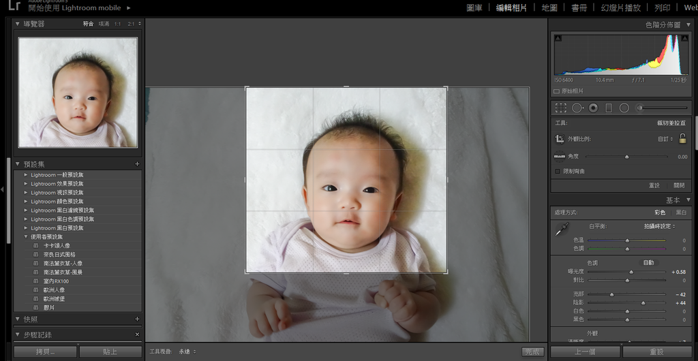Switch to 編輯相片 module

(x=511, y=7)
